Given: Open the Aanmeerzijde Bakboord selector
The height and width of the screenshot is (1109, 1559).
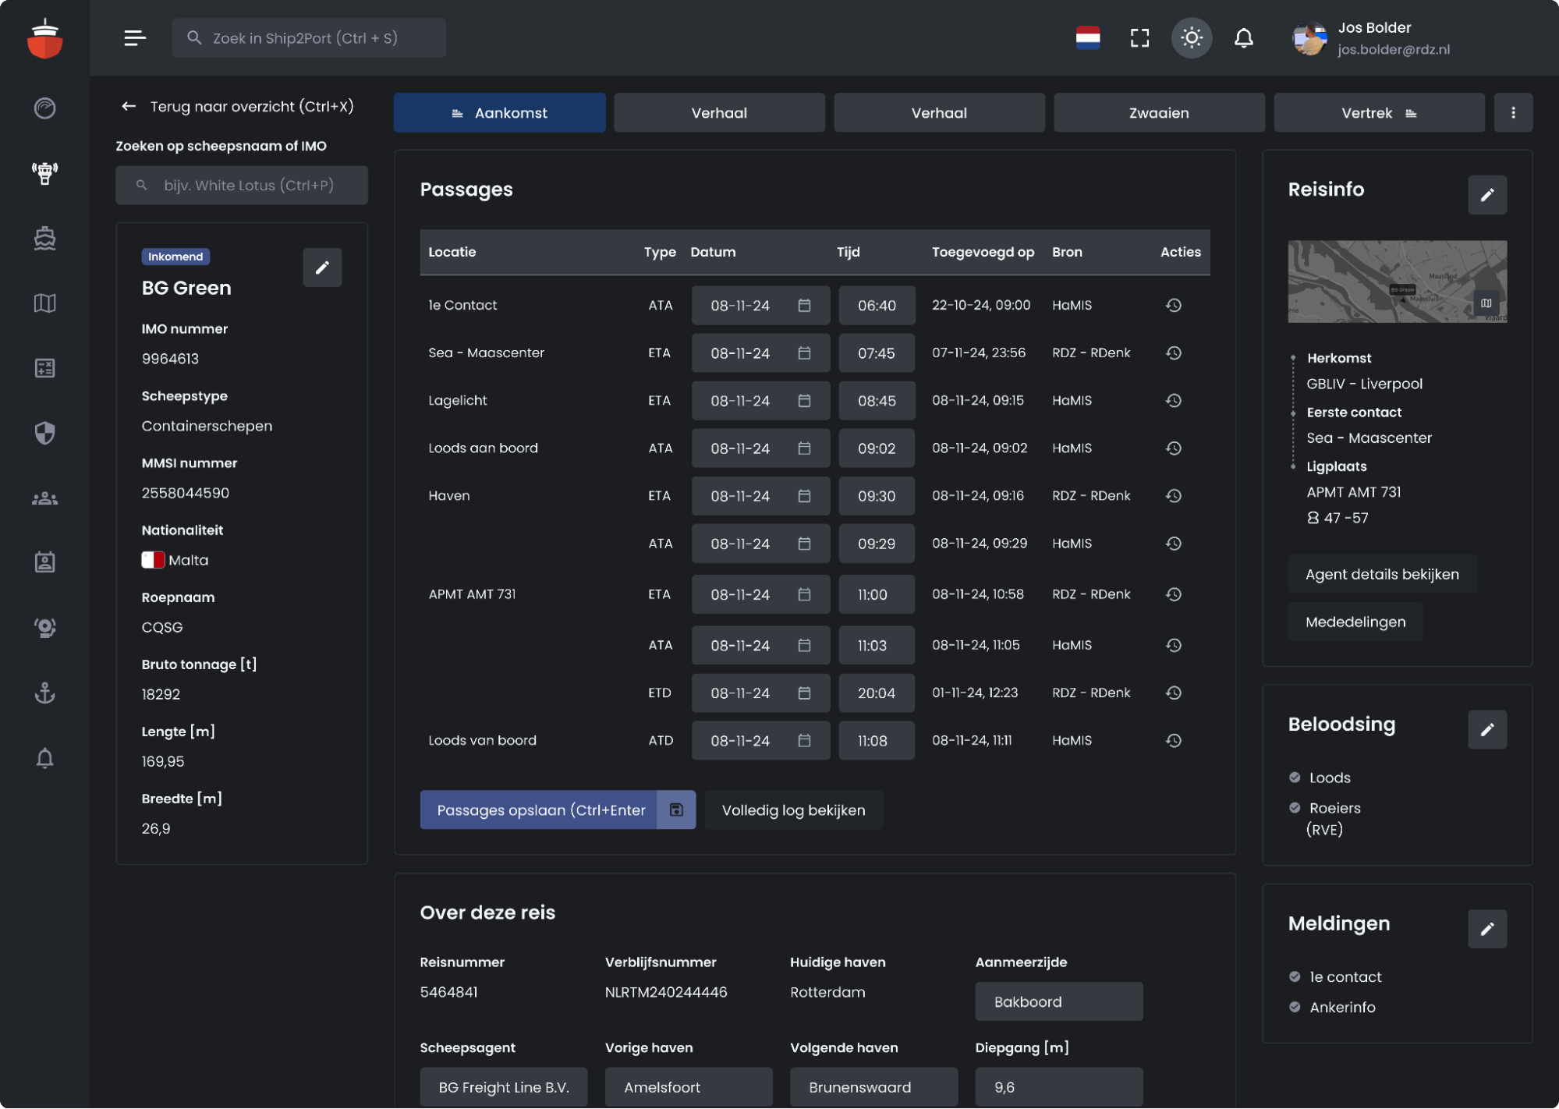Looking at the screenshot, I should [x=1058, y=1001].
